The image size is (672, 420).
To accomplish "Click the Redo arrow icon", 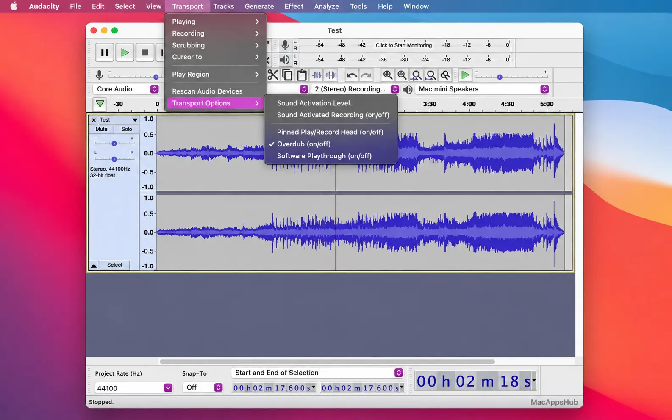I will (366, 75).
